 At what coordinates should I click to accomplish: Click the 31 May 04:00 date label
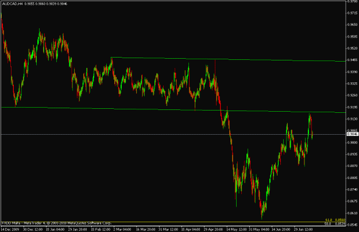tap(259, 229)
